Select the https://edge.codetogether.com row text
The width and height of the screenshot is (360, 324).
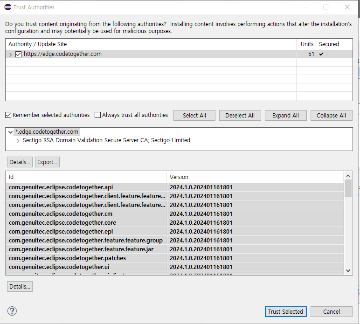pyautogui.click(x=62, y=54)
